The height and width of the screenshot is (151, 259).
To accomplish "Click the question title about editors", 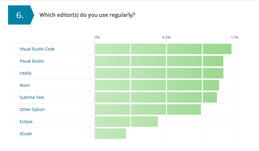I will pos(87,15).
